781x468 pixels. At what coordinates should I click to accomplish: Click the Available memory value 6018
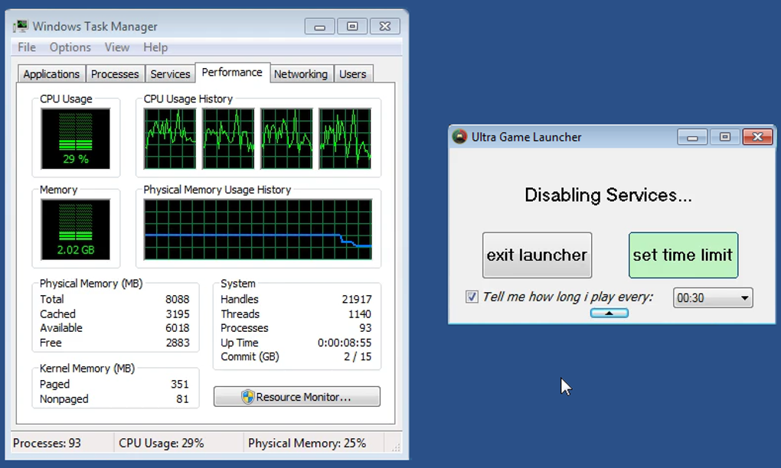[x=178, y=328]
